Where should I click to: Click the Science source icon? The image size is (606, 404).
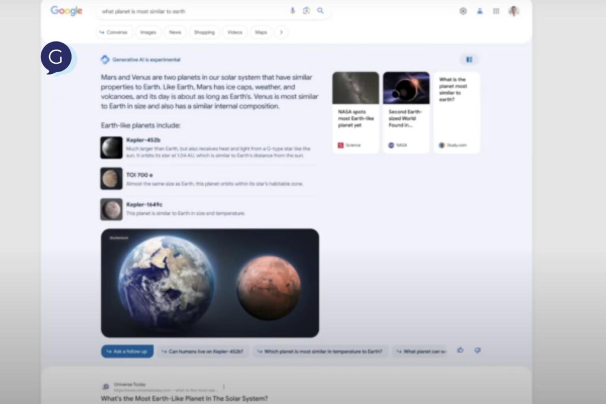coord(340,146)
